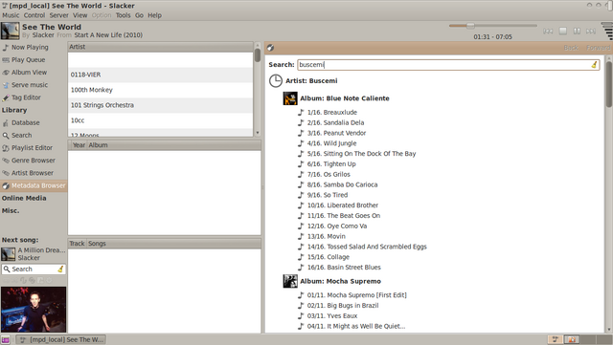This screenshot has height=345, width=613.
Task: Click the Album column header
Action: [174, 145]
